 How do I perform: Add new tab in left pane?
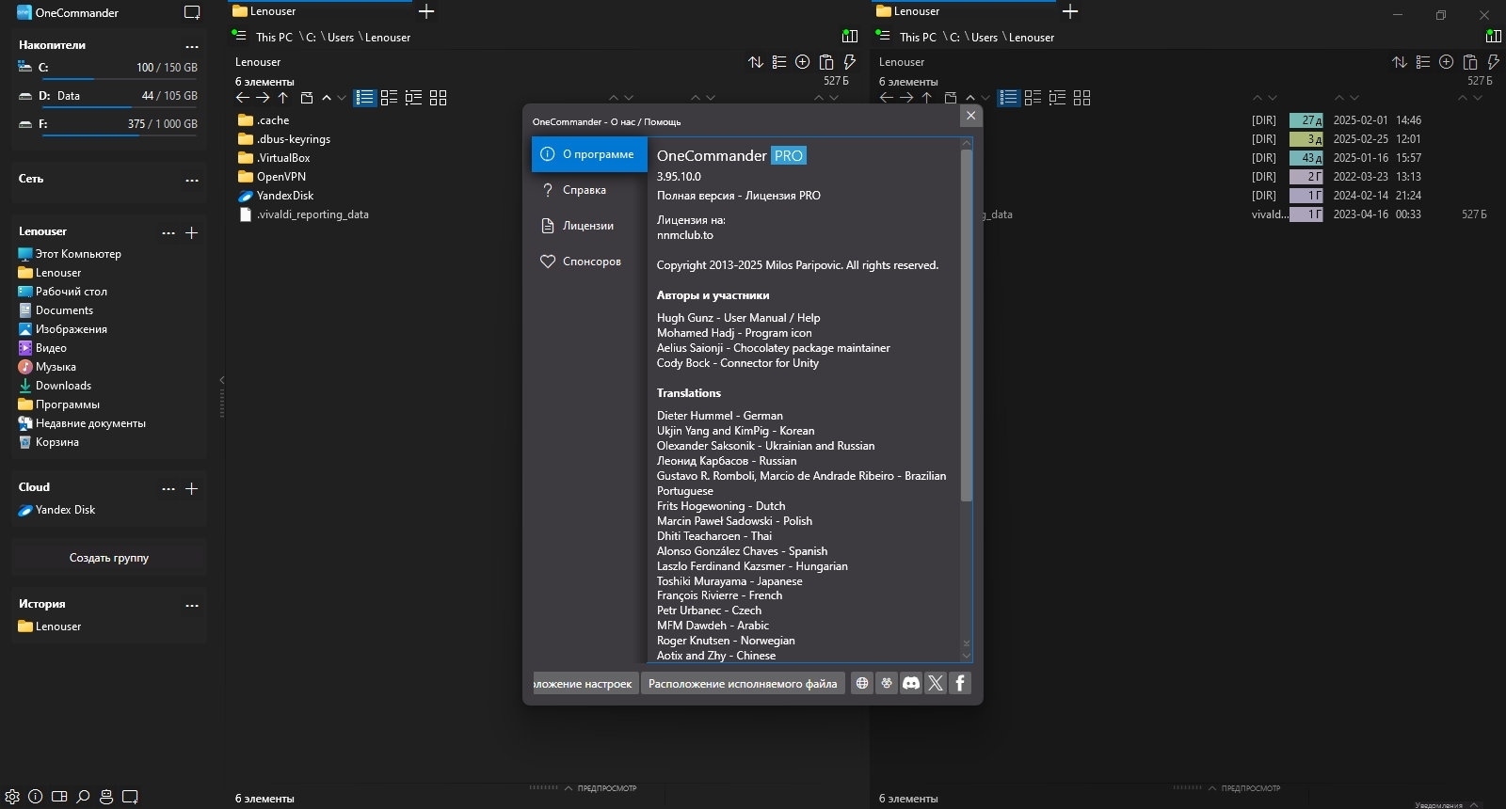426,11
